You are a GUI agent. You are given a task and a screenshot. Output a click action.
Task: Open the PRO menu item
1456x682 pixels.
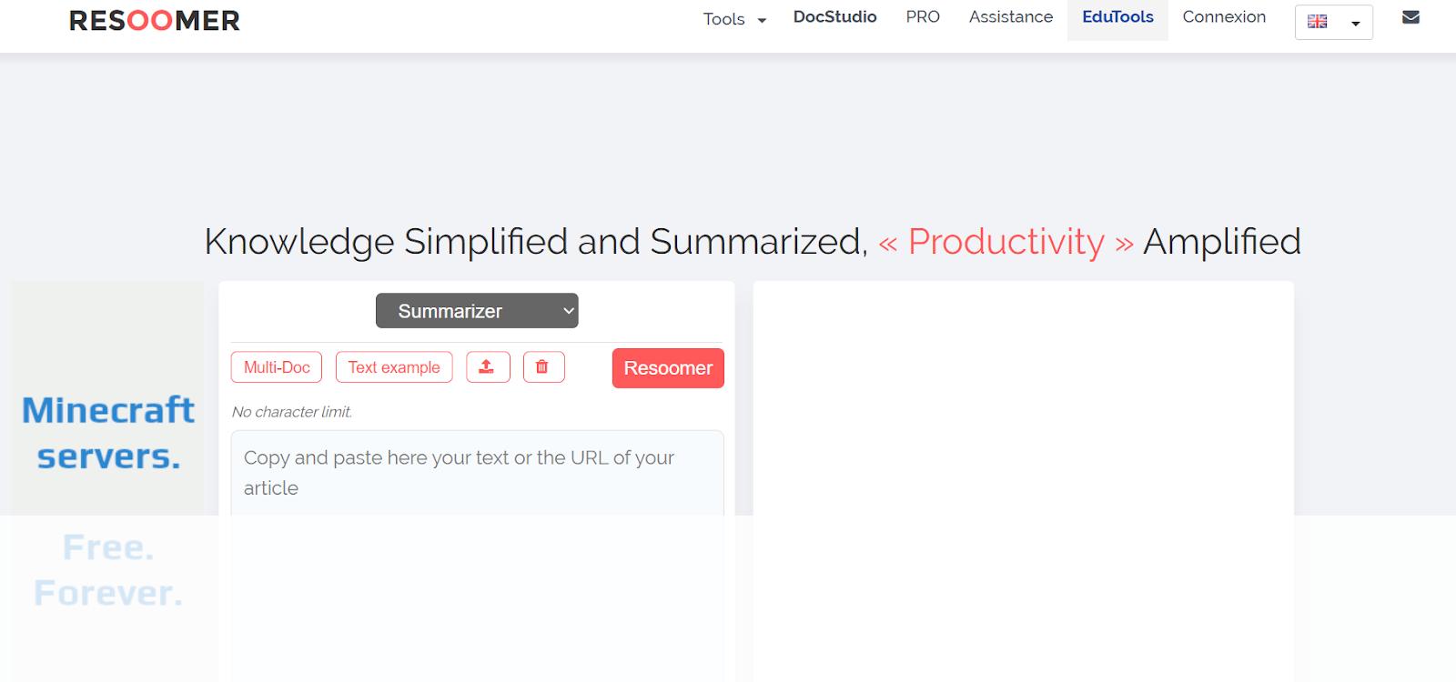923,17
